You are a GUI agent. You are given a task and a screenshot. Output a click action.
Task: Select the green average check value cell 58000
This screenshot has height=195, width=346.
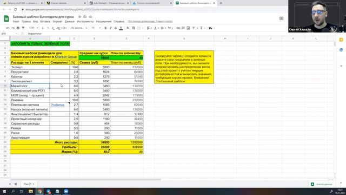point(94,58)
